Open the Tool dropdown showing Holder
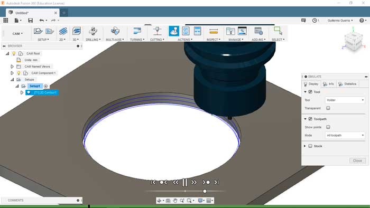 tap(345, 100)
